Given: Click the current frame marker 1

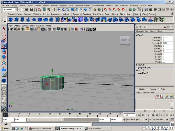Looking at the screenshot, I should click(x=5, y=115).
